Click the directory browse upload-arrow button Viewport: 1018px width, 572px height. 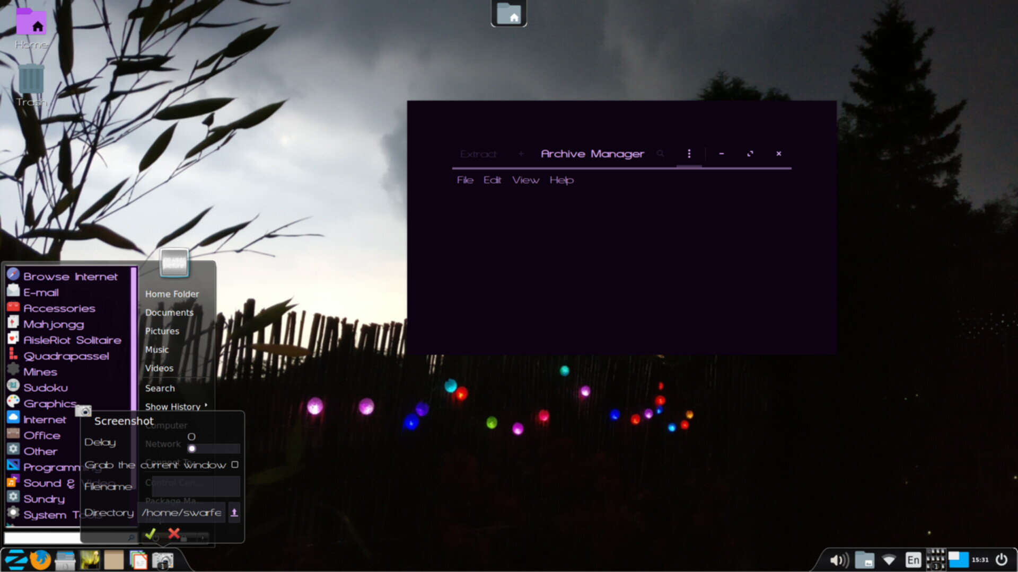tap(234, 513)
